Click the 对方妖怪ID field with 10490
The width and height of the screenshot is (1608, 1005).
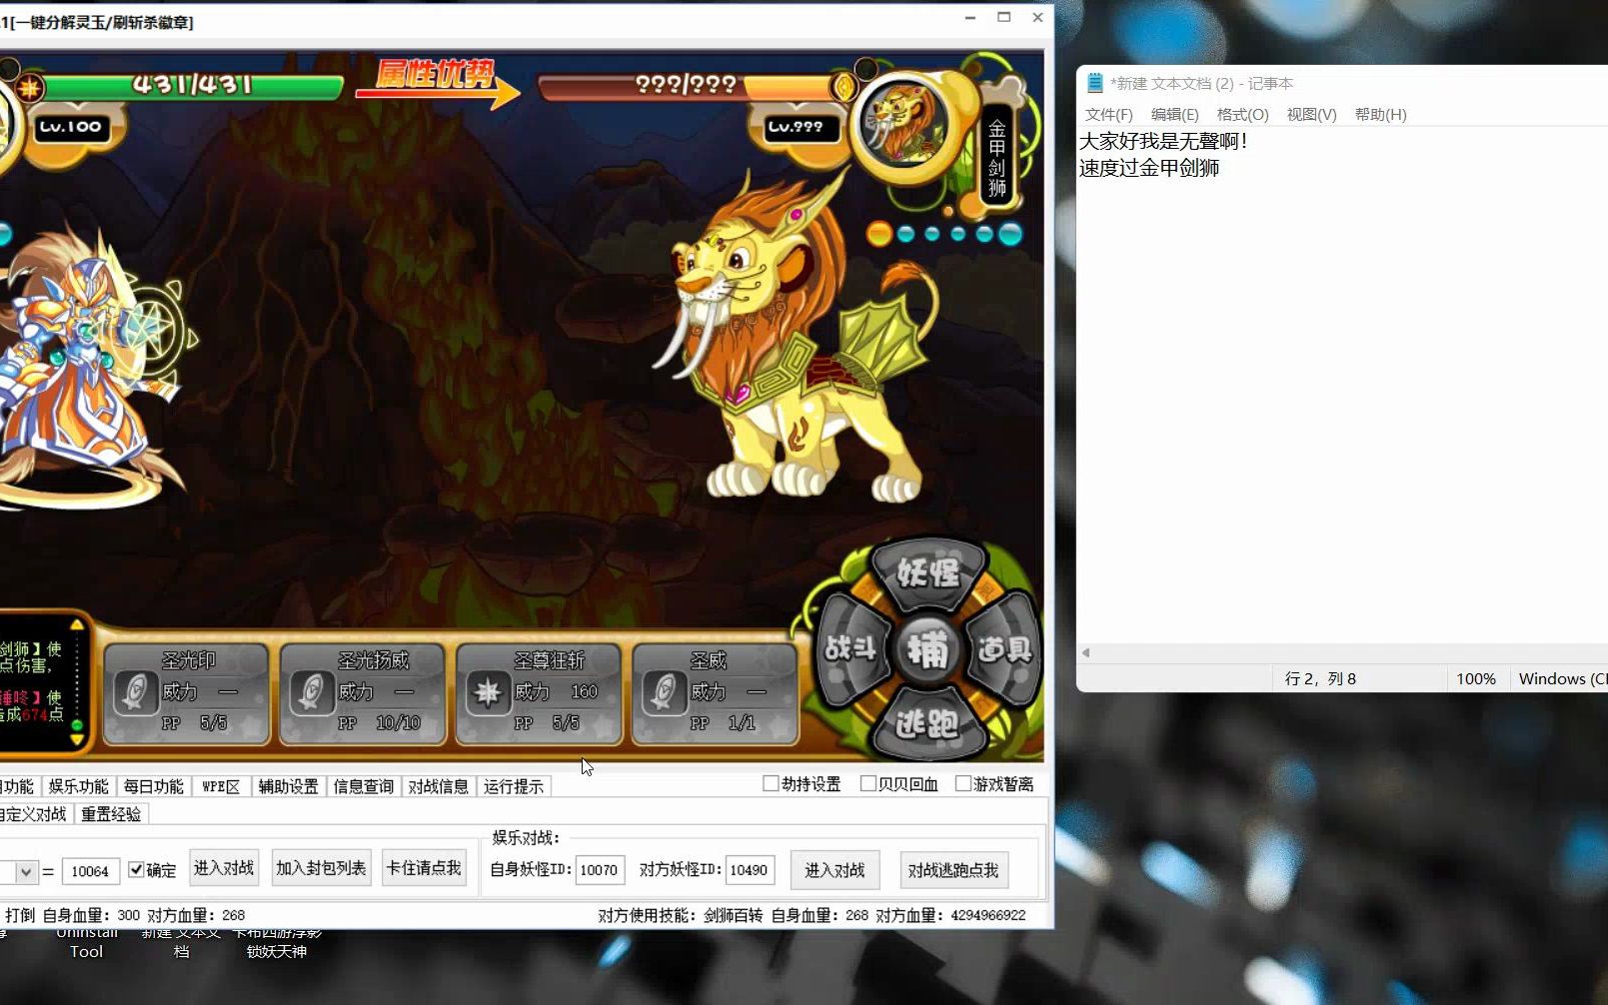click(x=749, y=870)
